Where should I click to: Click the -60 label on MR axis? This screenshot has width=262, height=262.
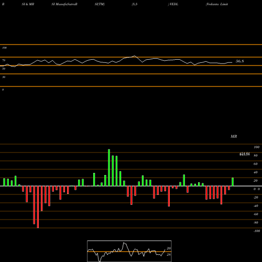tap(256, 214)
